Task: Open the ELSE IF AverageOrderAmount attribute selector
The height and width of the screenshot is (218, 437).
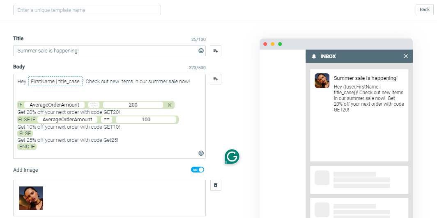Action: (67, 120)
